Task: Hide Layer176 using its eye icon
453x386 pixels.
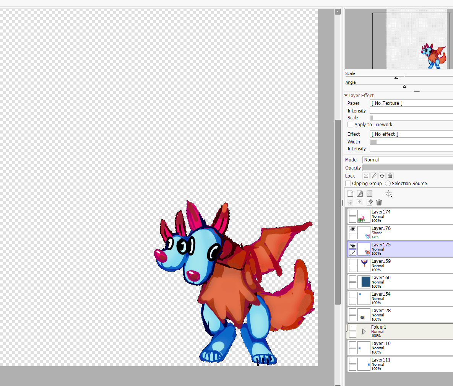Action: tap(352, 229)
